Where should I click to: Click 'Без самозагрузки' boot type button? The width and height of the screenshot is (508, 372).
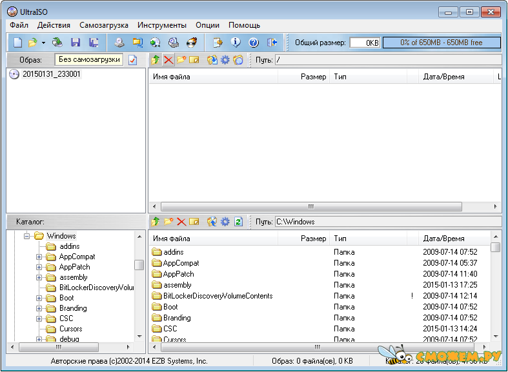tap(89, 59)
